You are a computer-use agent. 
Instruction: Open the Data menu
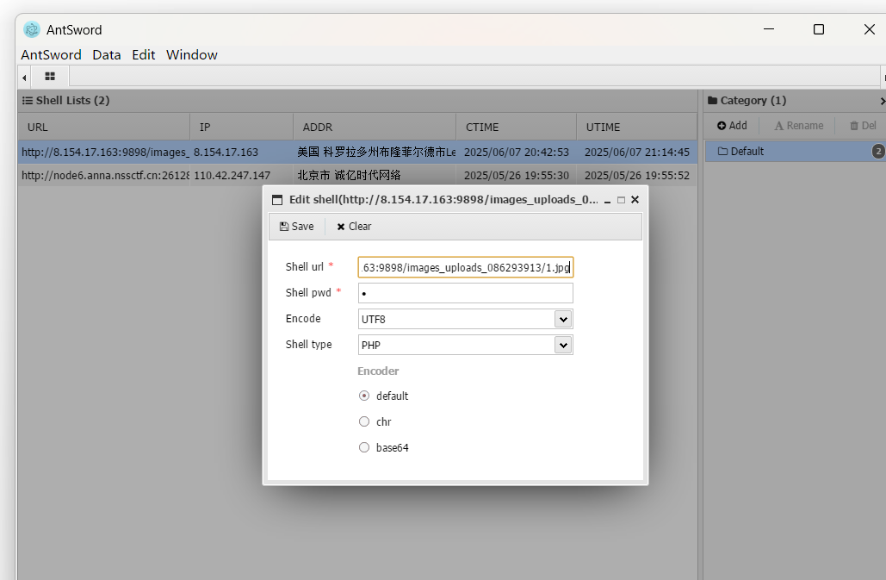pyautogui.click(x=106, y=55)
